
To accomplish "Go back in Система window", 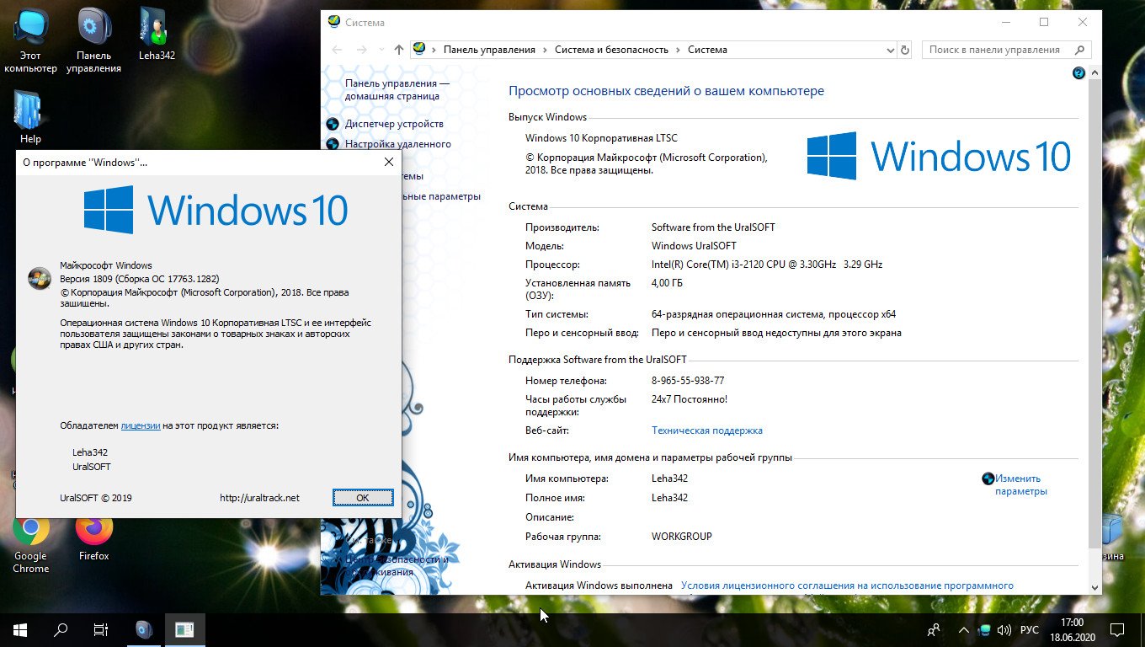I will click(338, 50).
